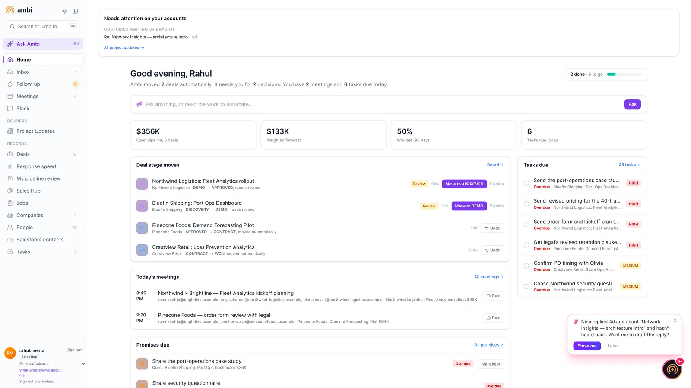Expand All promises chevron link
The image size is (691, 388).
488,345
